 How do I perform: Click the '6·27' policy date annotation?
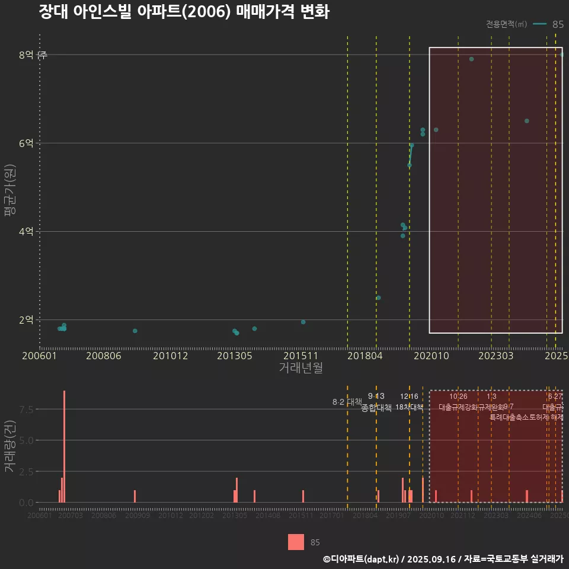pos(555,397)
